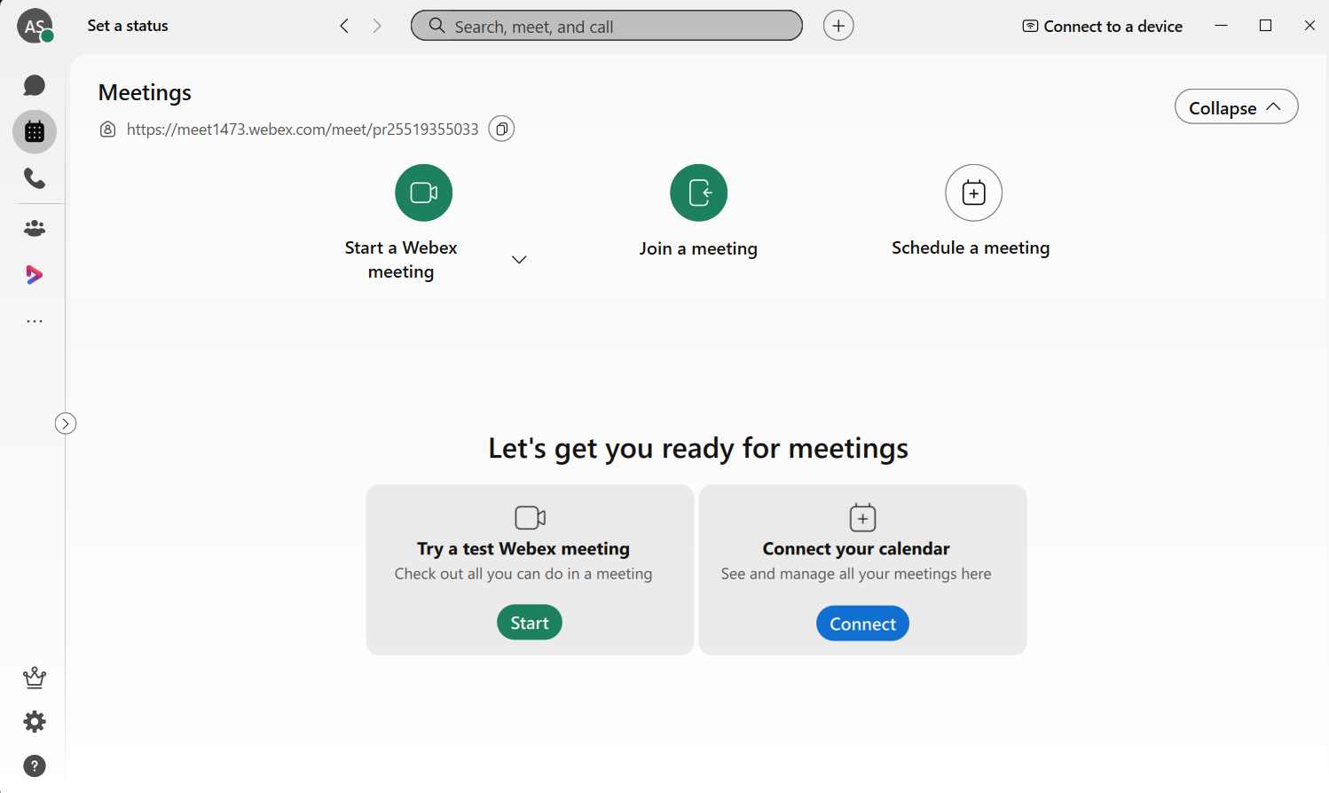1329x793 pixels.
Task: Minimize the Webex window
Action: [1221, 26]
